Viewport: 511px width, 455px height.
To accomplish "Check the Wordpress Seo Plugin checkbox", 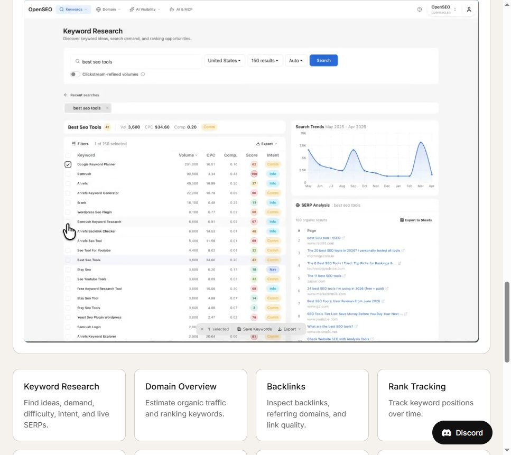I will click(x=68, y=212).
